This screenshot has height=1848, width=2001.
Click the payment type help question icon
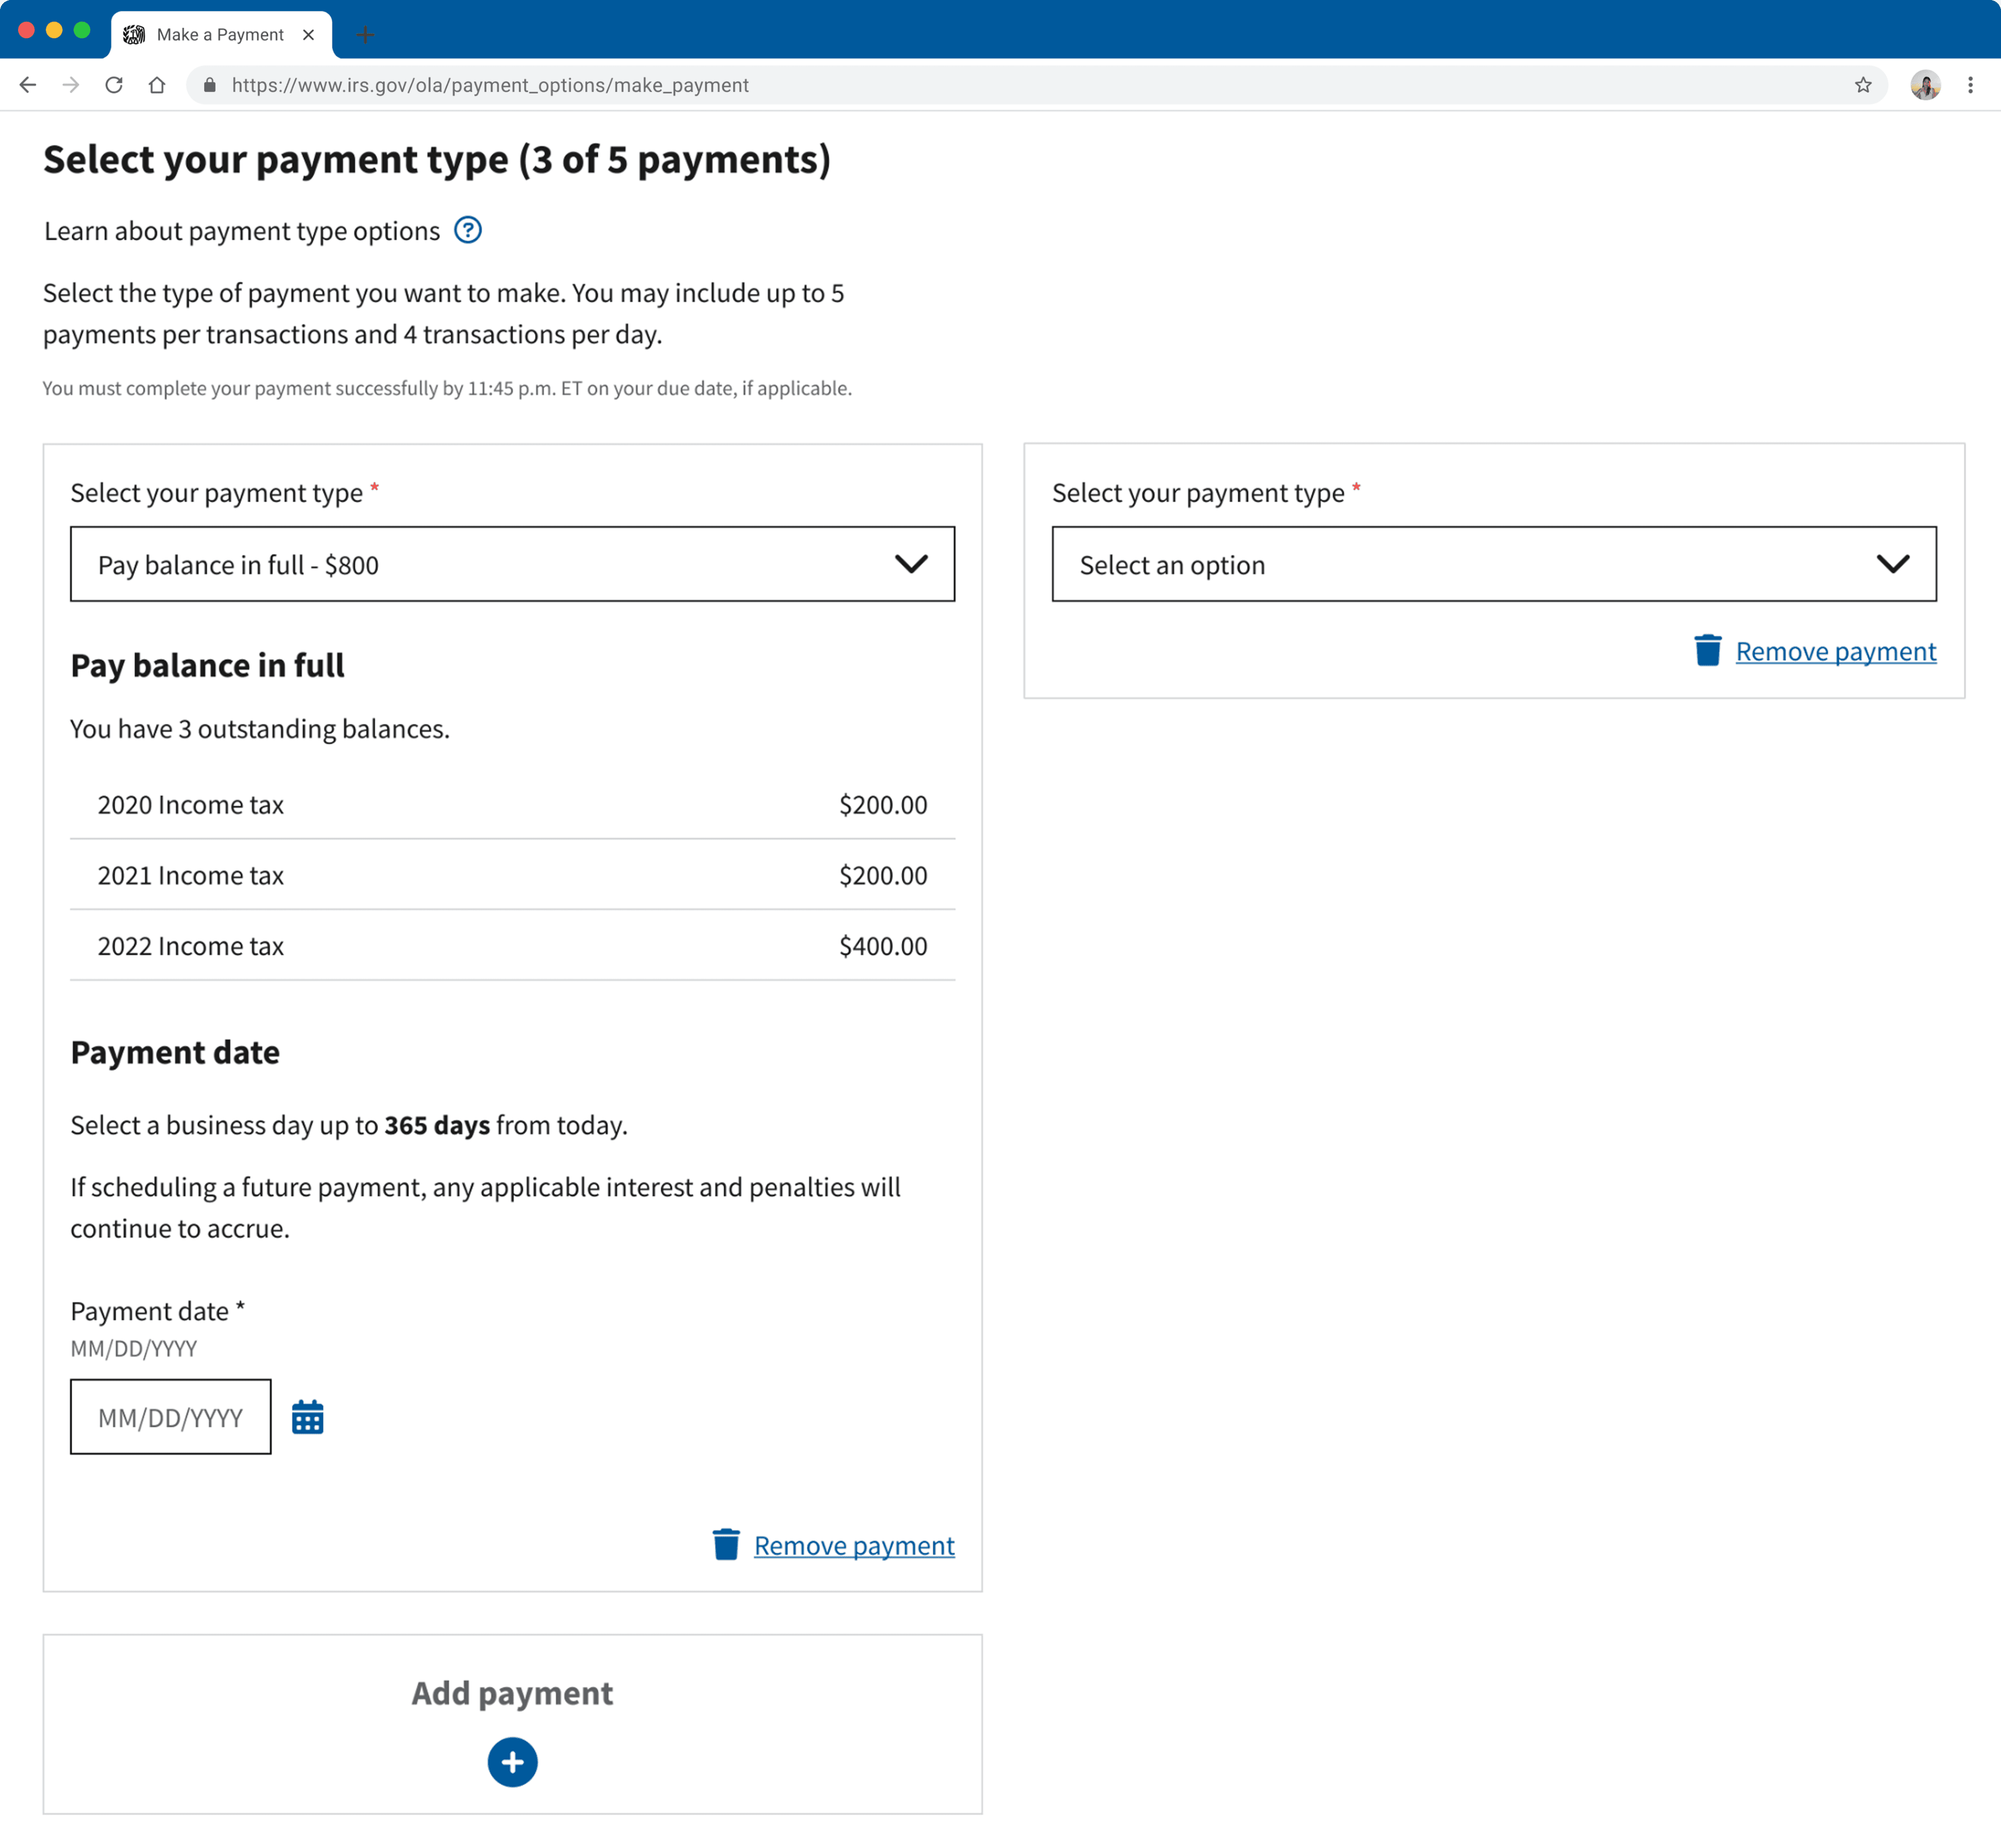pyautogui.click(x=467, y=230)
